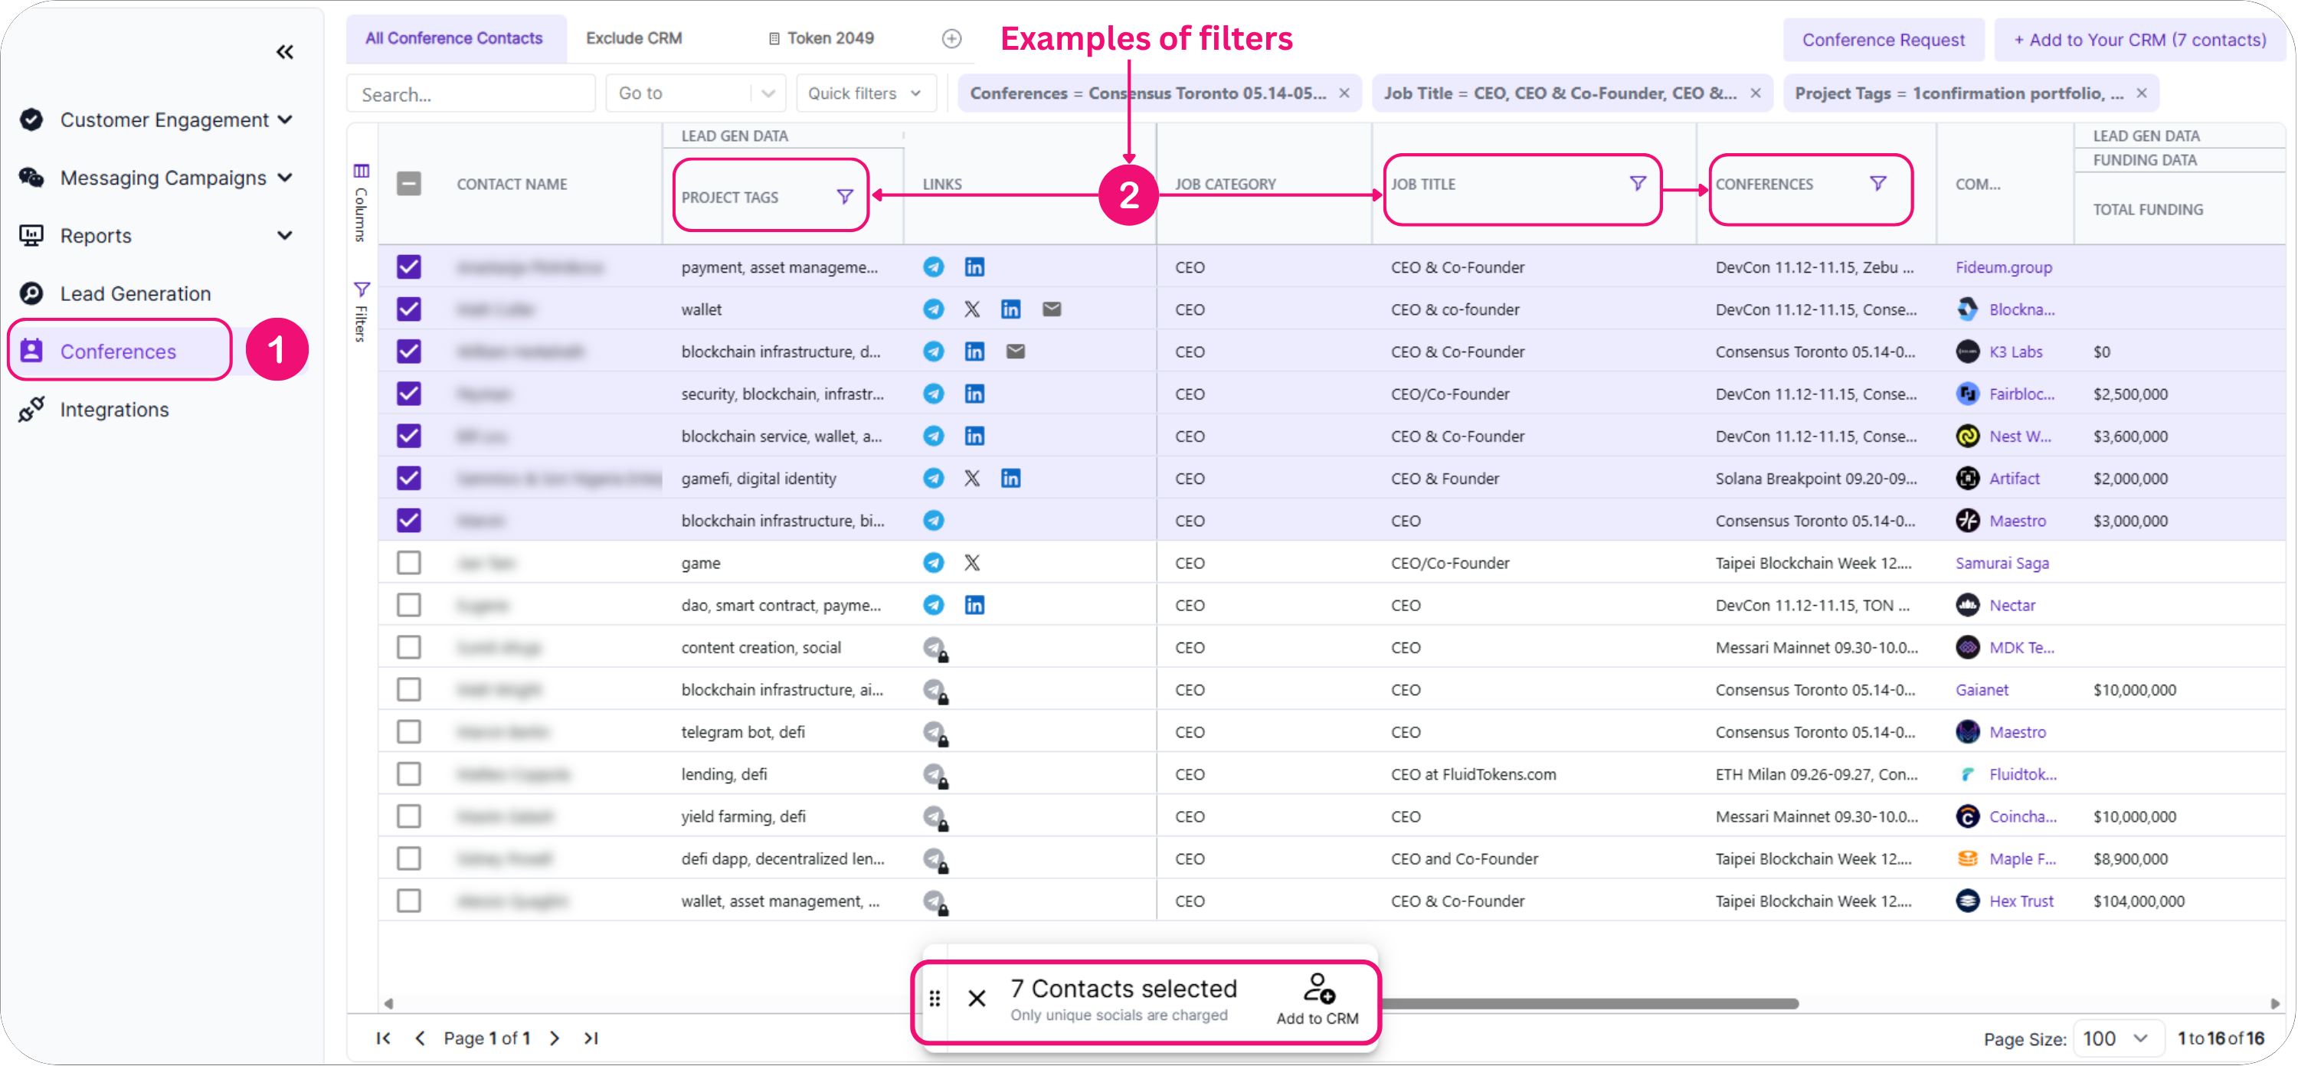The width and height of the screenshot is (2298, 1066).
Task: Open the Hex Trust company link
Action: [x=2021, y=901]
